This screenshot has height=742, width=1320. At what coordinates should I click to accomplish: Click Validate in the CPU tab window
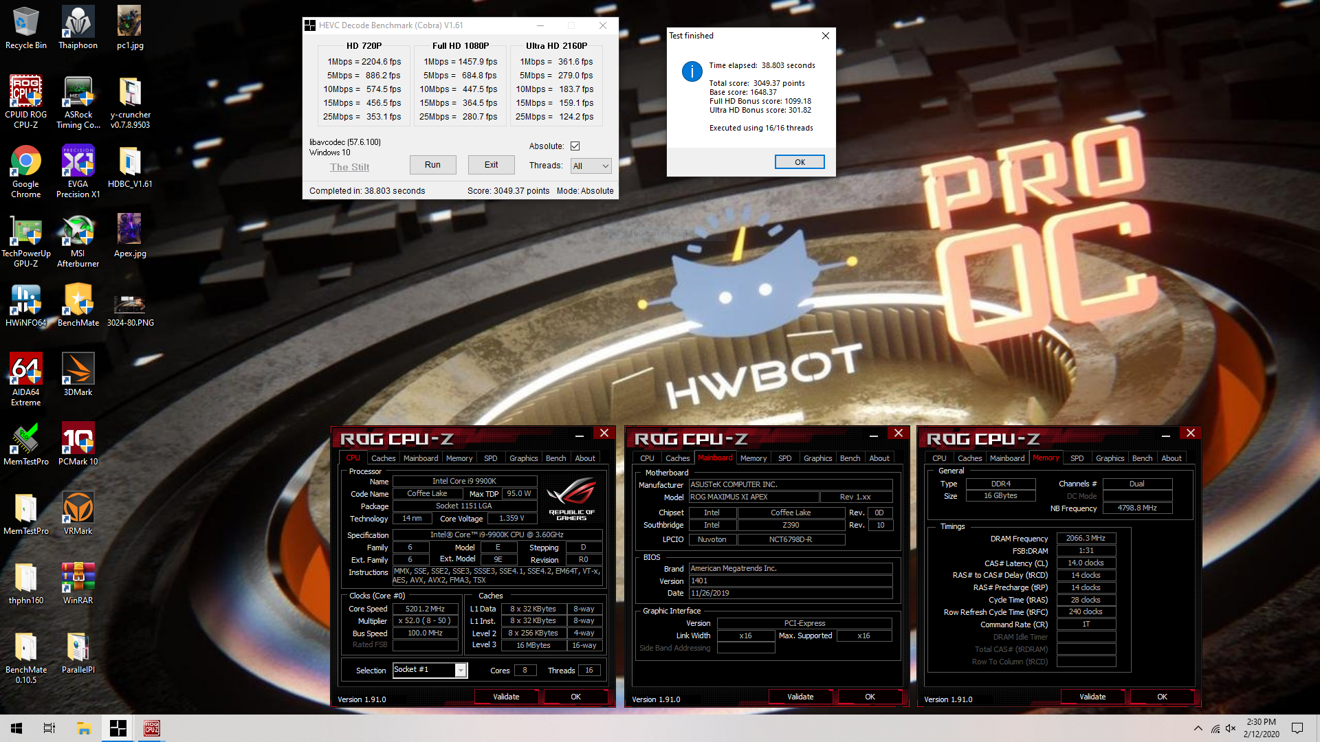(506, 697)
